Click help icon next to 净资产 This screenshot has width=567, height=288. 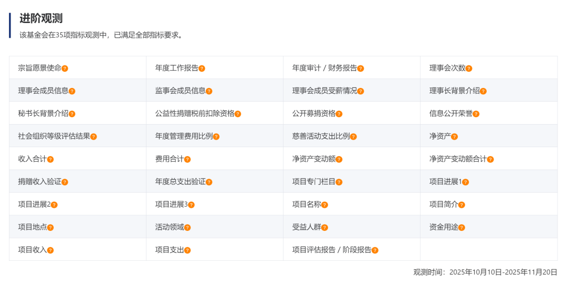455,137
